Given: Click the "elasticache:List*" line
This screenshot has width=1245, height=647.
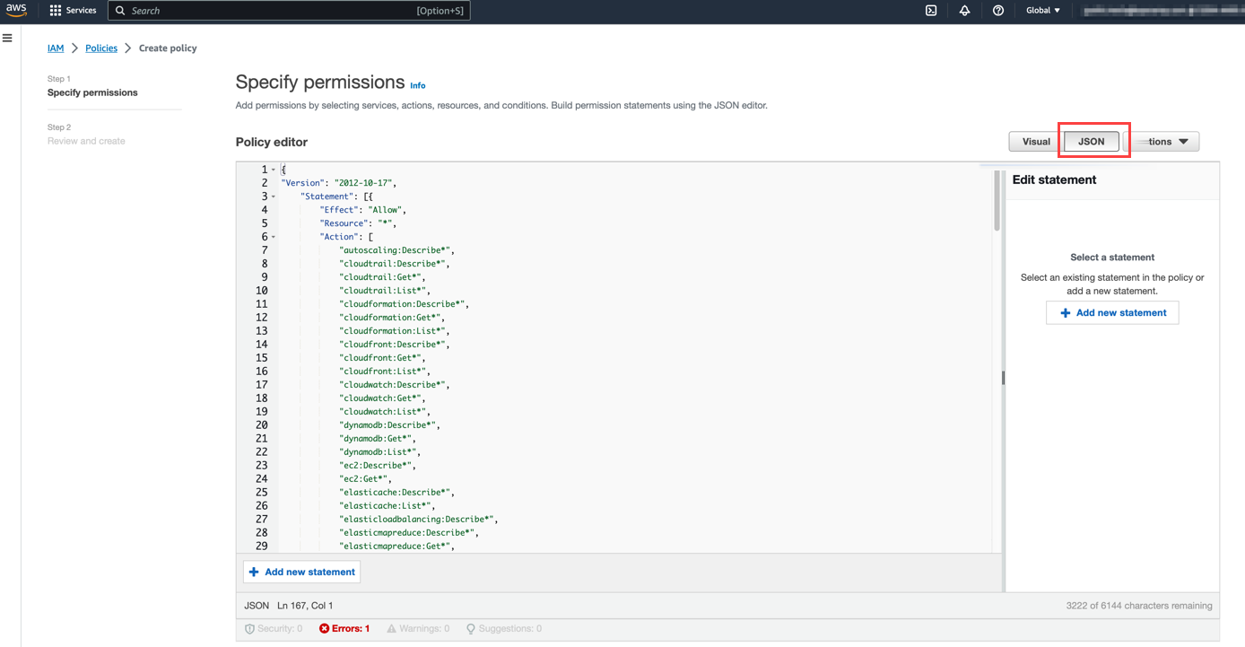Looking at the screenshot, I should (387, 506).
